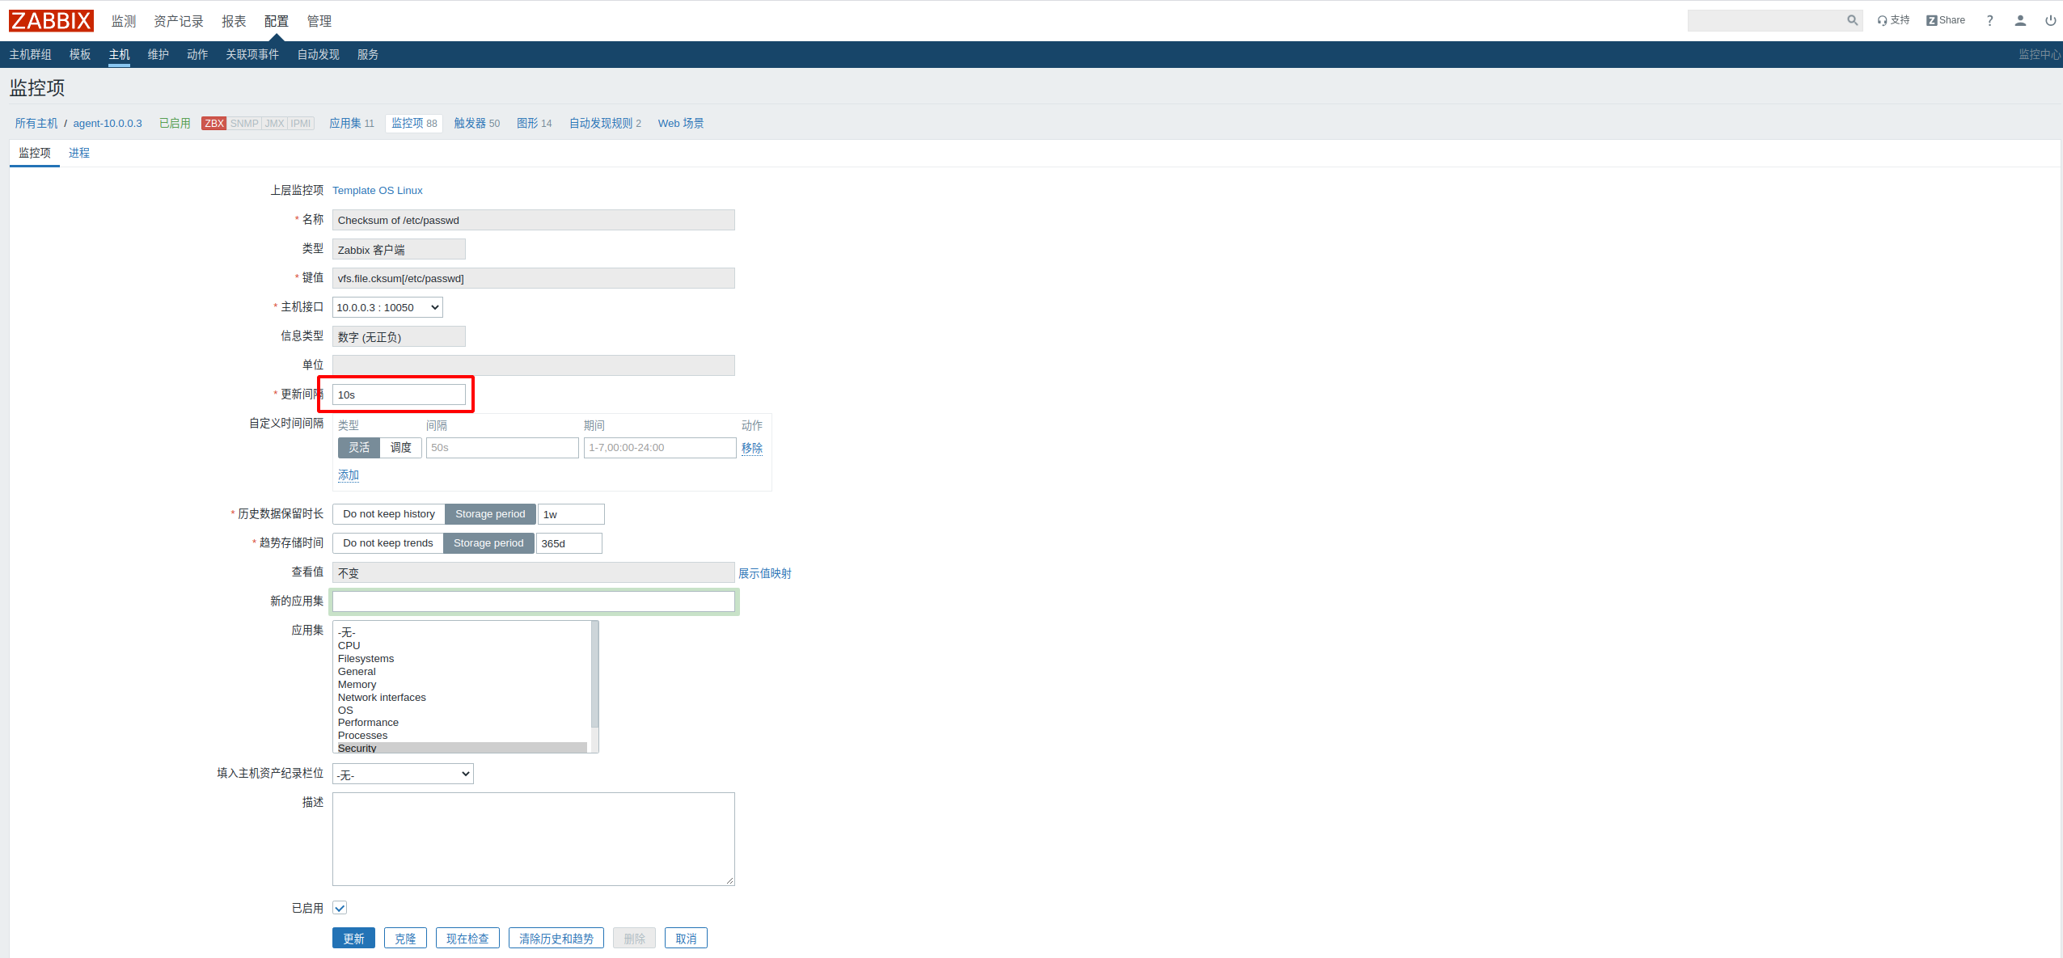
Task: Switch to the 进程 preprocessing tab
Action: pyautogui.click(x=79, y=153)
